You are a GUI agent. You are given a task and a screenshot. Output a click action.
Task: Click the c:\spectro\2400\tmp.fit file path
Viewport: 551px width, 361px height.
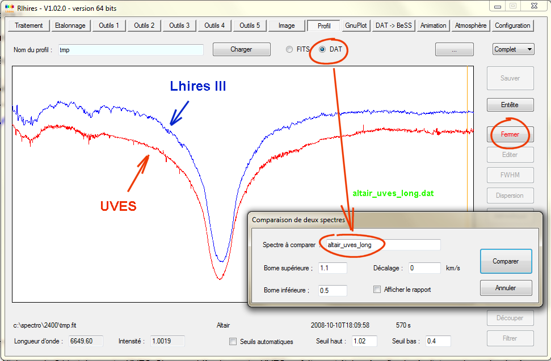click(x=45, y=325)
